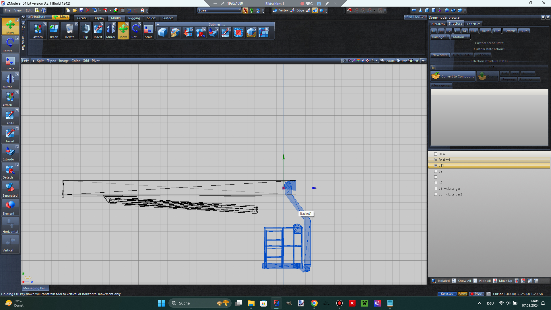
Task: Click the Convert to Compound button
Action: pyautogui.click(x=453, y=76)
